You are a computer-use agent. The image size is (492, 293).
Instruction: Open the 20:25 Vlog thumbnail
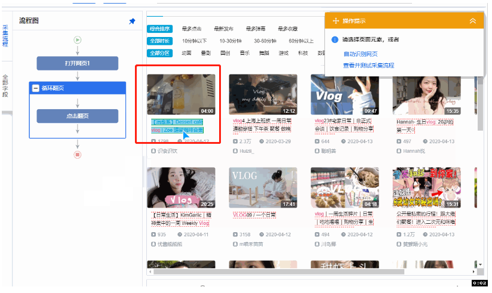click(182, 187)
